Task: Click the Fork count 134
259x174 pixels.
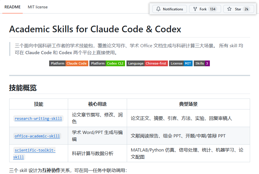Action: 213,9
